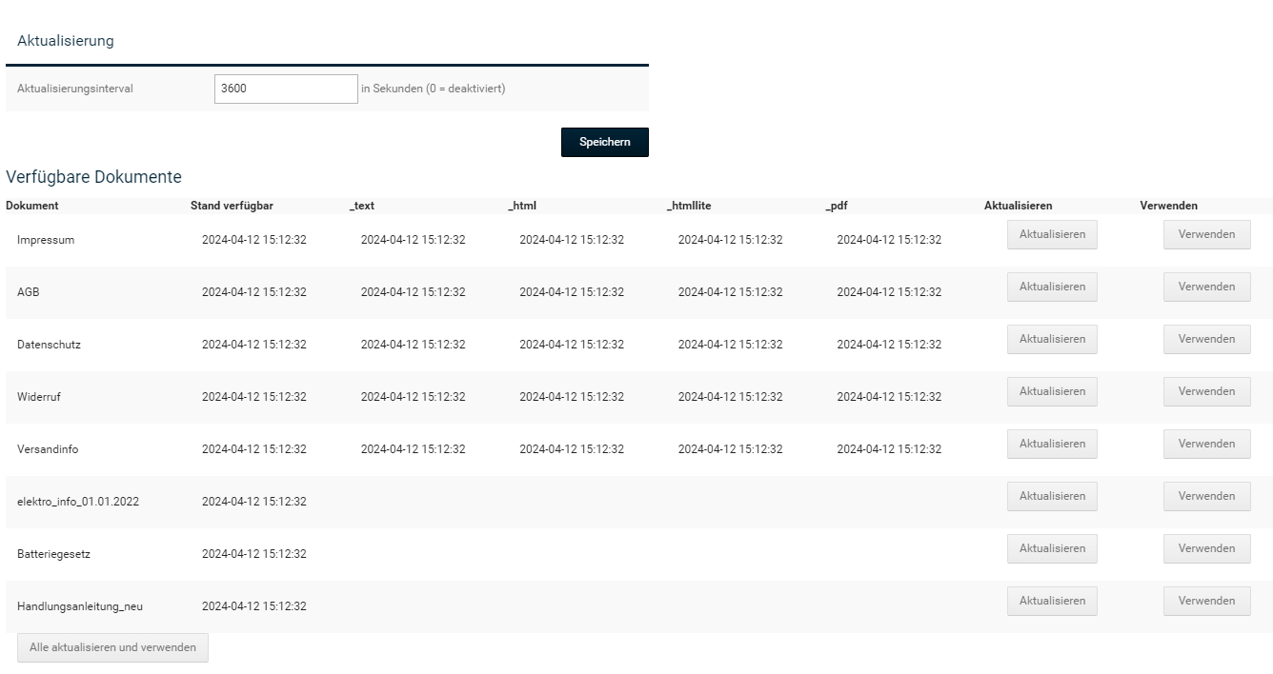The image size is (1273, 674).
Task: Select the Handlungsanleitung_neu name
Action: pos(80,606)
